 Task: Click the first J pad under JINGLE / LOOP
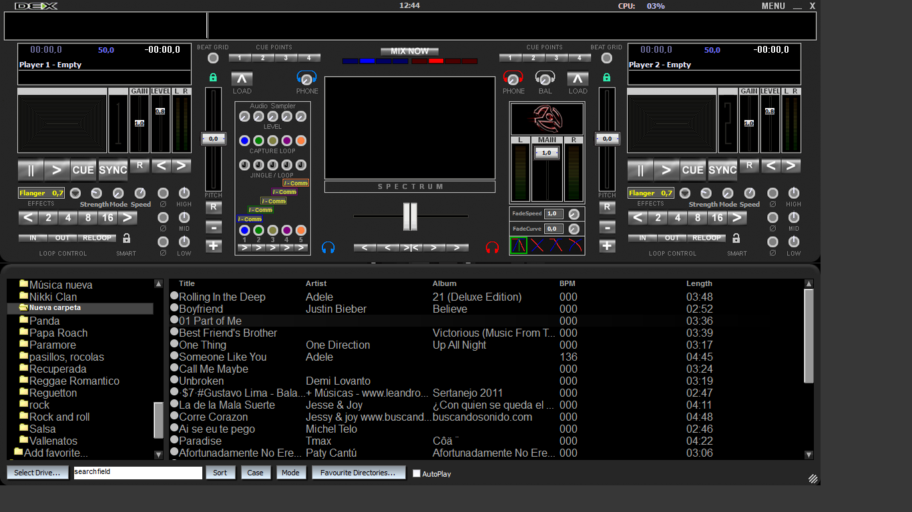point(244,164)
